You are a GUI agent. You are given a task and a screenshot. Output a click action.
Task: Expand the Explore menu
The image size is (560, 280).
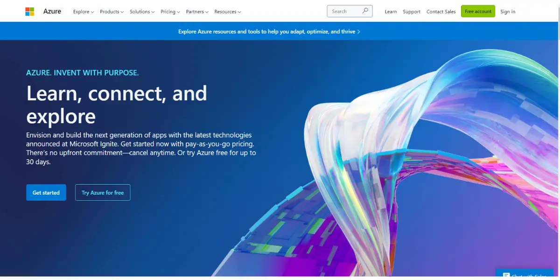coord(84,12)
